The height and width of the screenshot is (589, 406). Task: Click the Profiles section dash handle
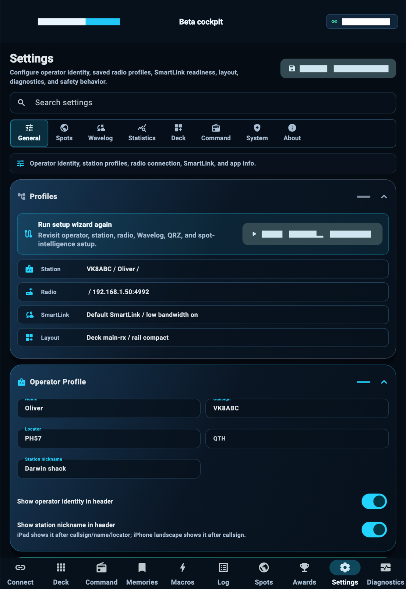click(363, 197)
